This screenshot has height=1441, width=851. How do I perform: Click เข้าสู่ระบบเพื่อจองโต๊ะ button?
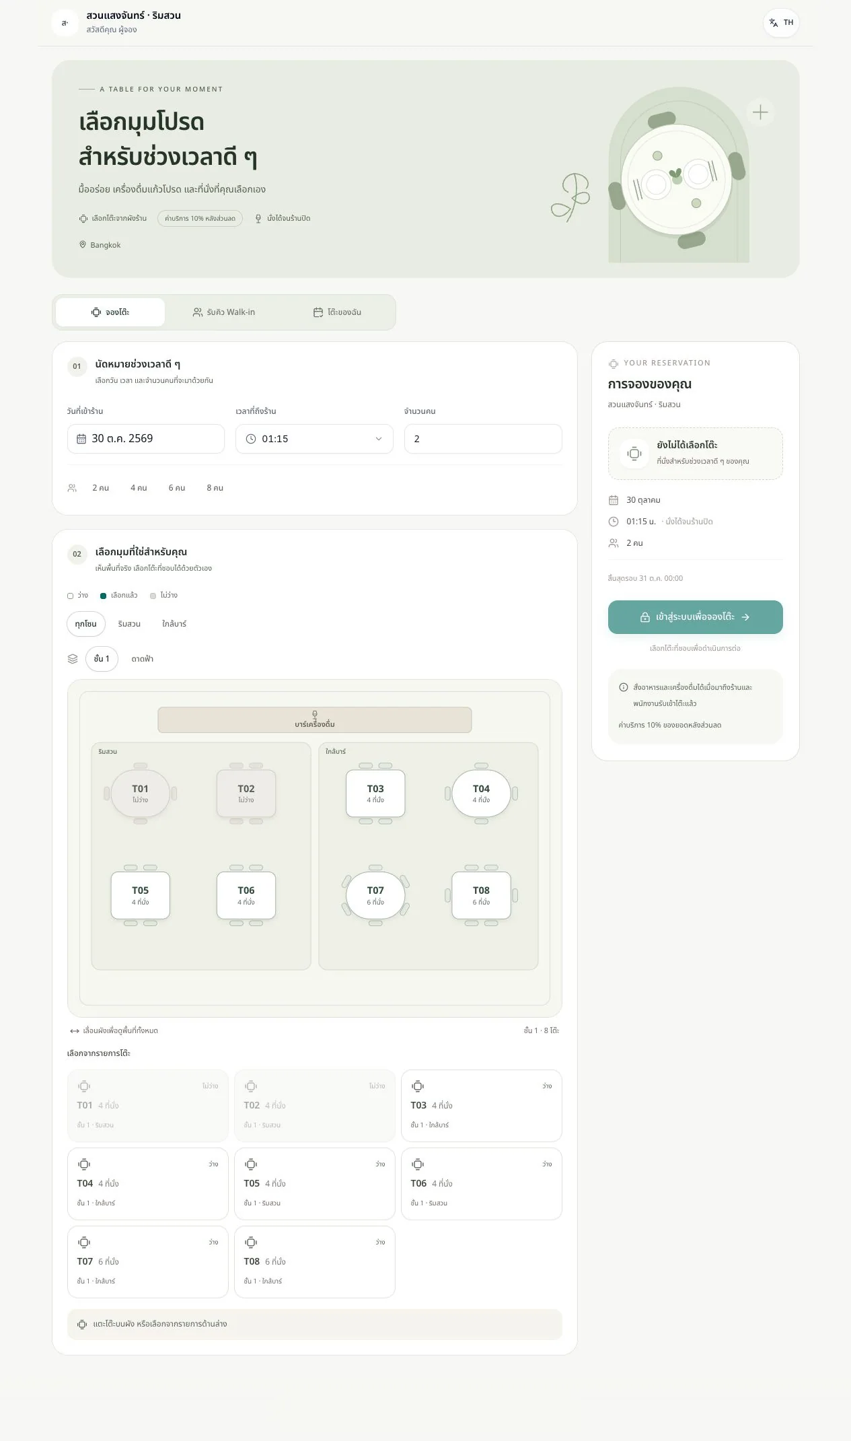click(x=695, y=617)
